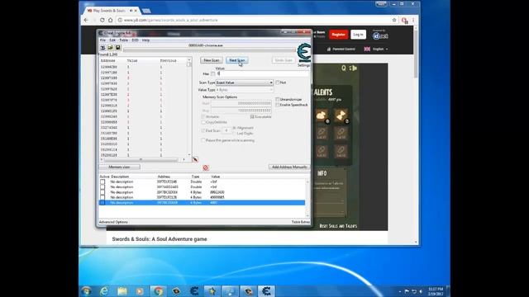The height and width of the screenshot is (297, 529).
Task: Open the English language dropdown
Action: click(376, 49)
